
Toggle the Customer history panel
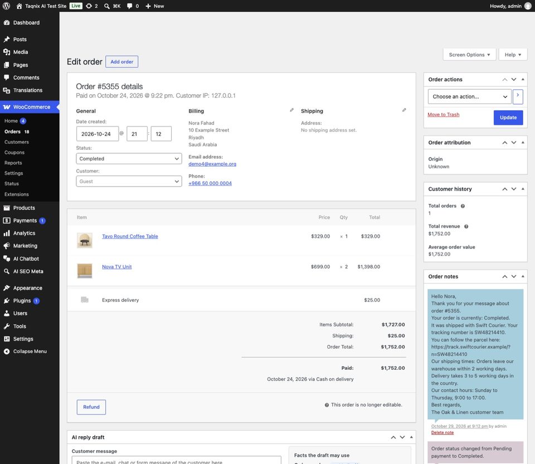coord(523,189)
